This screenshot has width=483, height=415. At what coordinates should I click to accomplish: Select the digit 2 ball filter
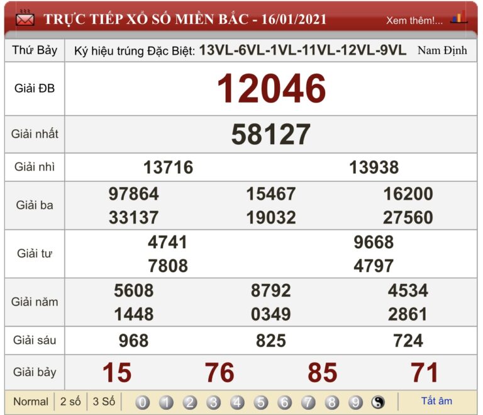point(190,402)
